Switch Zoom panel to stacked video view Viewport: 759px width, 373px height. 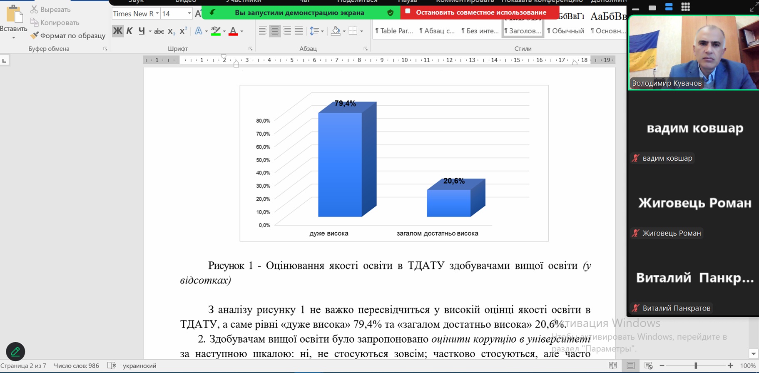[x=669, y=7]
